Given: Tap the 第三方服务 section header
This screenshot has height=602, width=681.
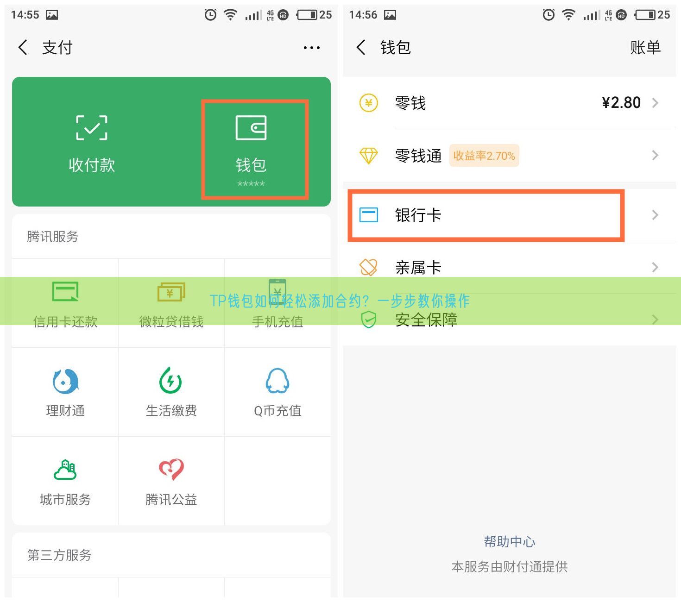Looking at the screenshot, I should point(59,555).
